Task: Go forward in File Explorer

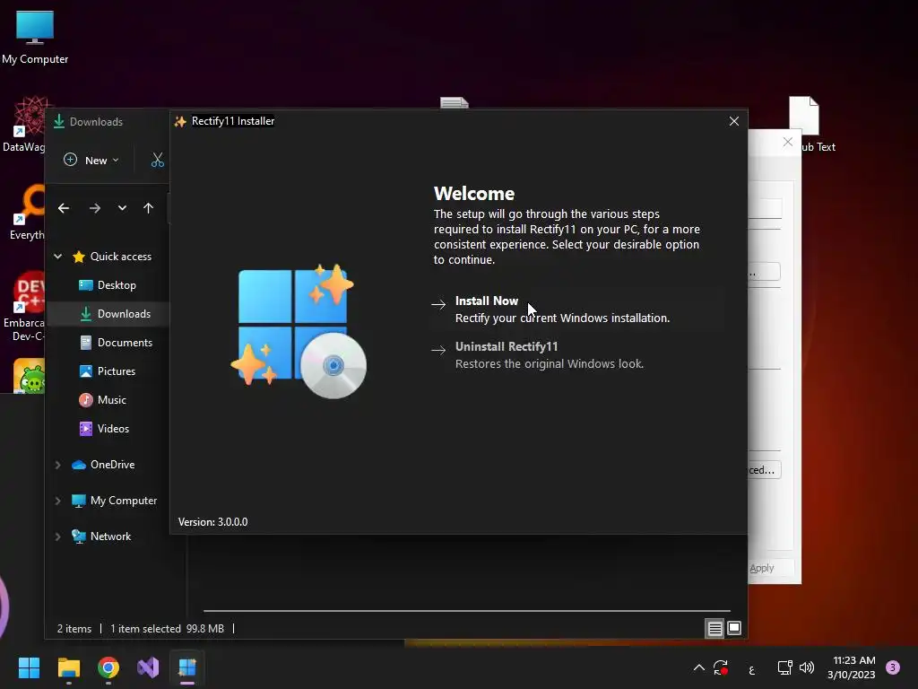Action: (95, 208)
